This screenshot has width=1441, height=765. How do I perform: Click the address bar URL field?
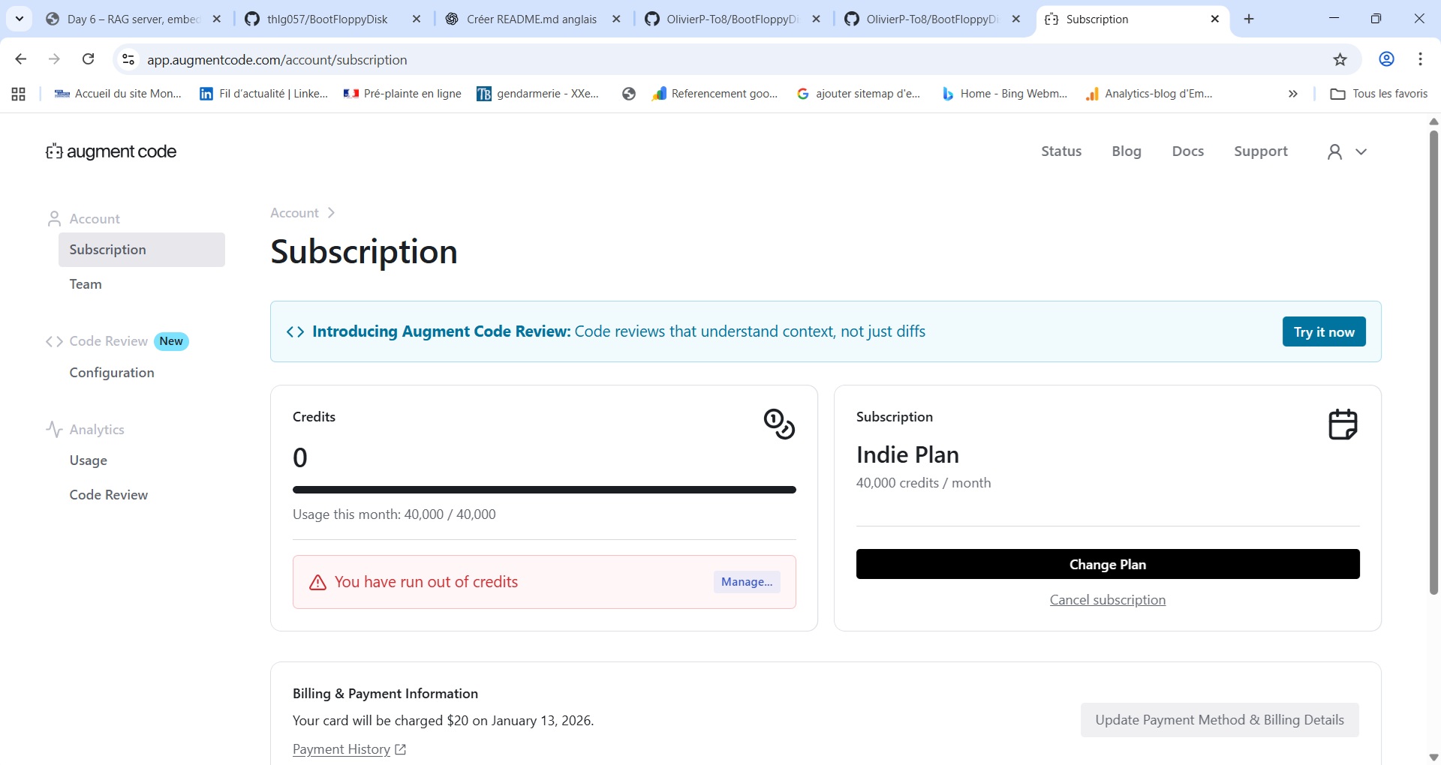[675, 60]
